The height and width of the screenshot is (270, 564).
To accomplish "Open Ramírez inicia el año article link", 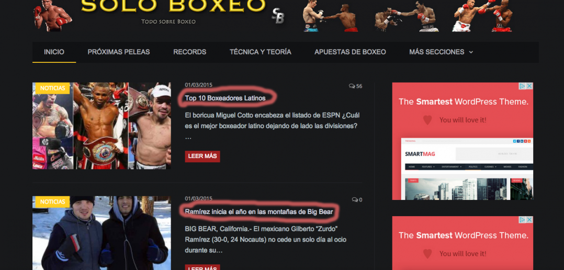I will point(259,212).
